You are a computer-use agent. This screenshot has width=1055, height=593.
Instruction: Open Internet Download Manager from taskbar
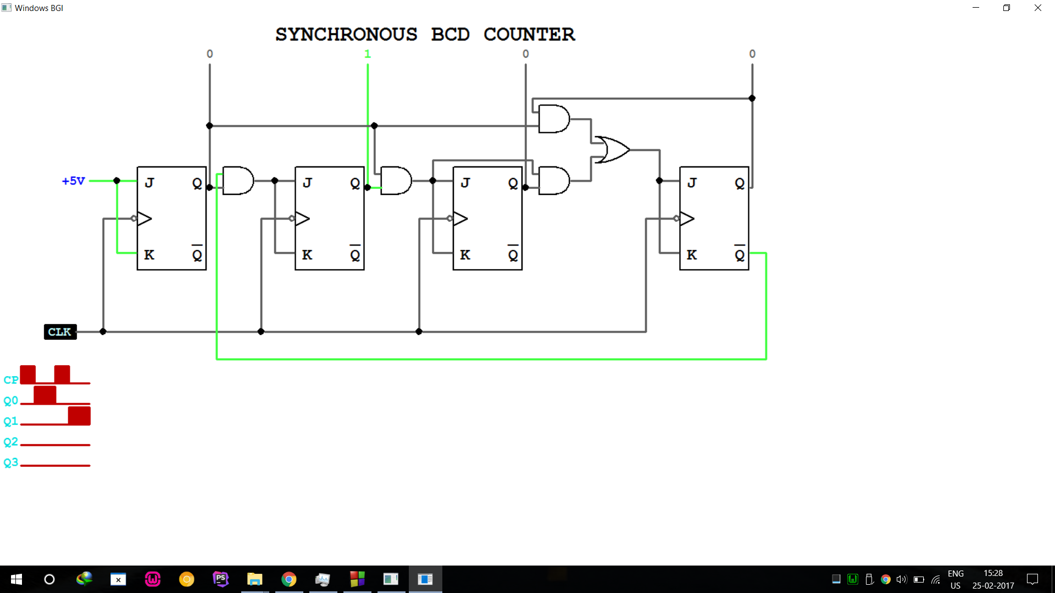click(x=84, y=579)
